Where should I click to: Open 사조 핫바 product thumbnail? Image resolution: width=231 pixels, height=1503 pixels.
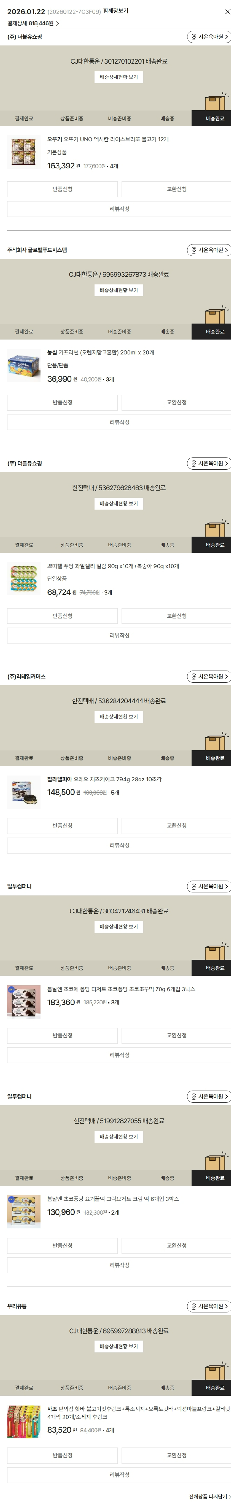24,1422
